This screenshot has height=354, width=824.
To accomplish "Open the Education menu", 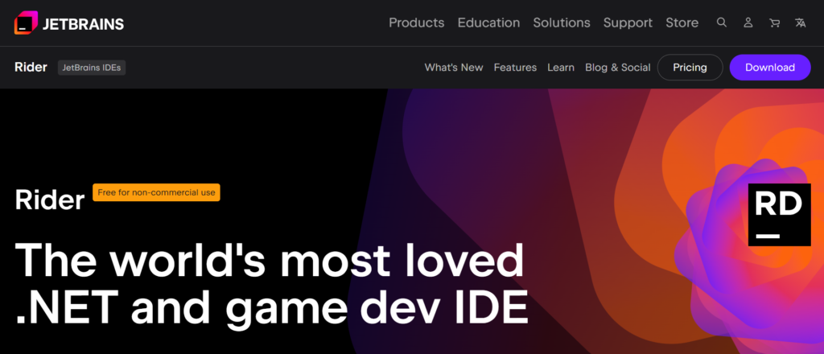I will coord(488,23).
